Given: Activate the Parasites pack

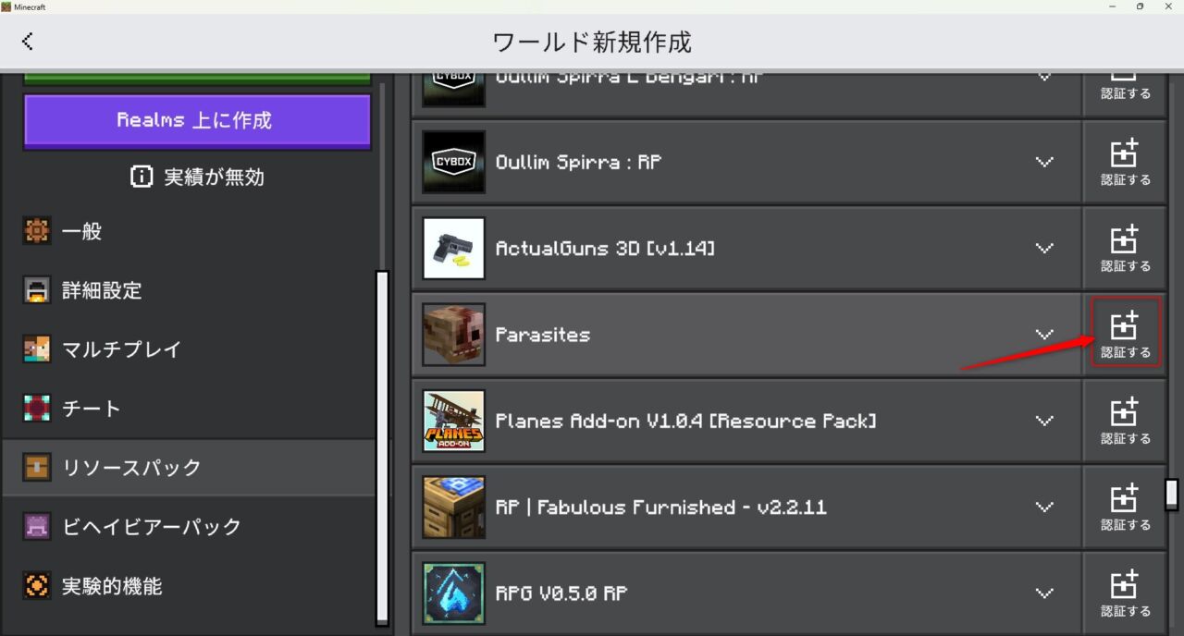Looking at the screenshot, I should point(1125,335).
